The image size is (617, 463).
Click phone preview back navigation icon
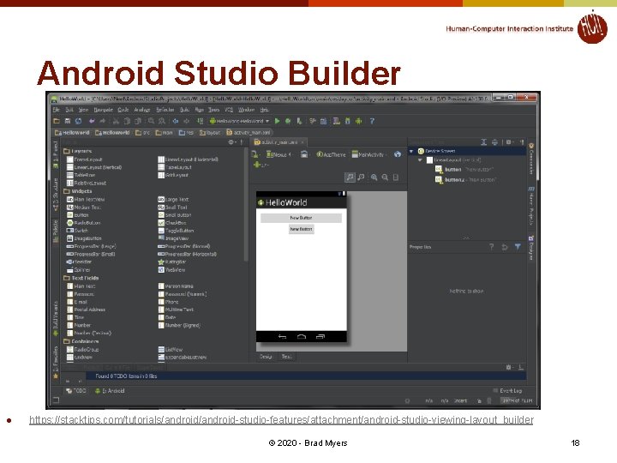tap(282, 337)
